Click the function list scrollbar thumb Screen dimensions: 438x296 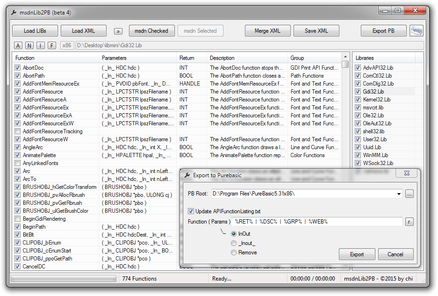[x=345, y=64]
